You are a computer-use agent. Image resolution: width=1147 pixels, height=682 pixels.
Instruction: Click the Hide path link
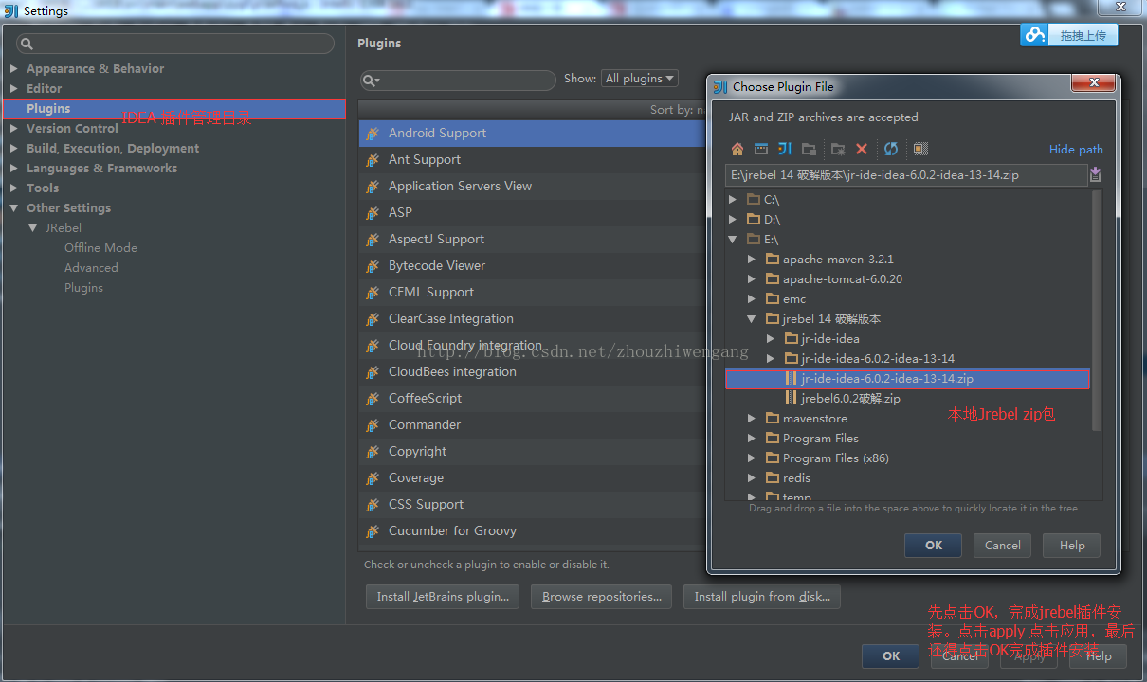(x=1076, y=149)
